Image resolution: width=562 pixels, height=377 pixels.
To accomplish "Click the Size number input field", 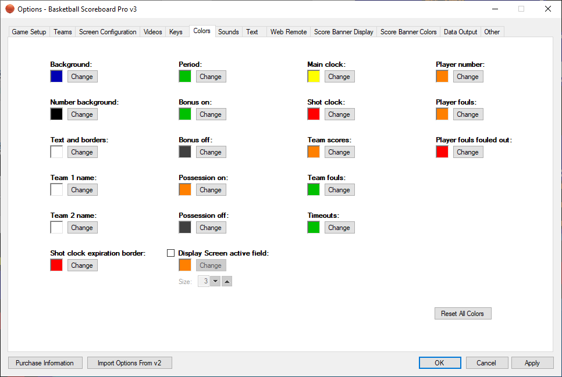I will 204,282.
